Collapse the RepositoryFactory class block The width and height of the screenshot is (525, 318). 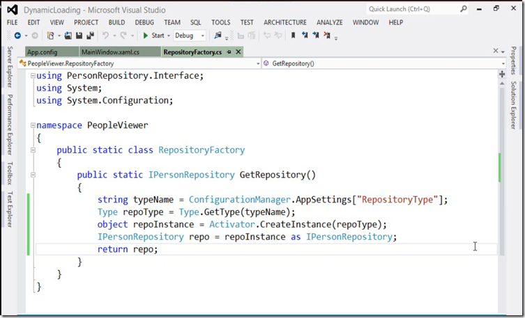tap(33, 150)
